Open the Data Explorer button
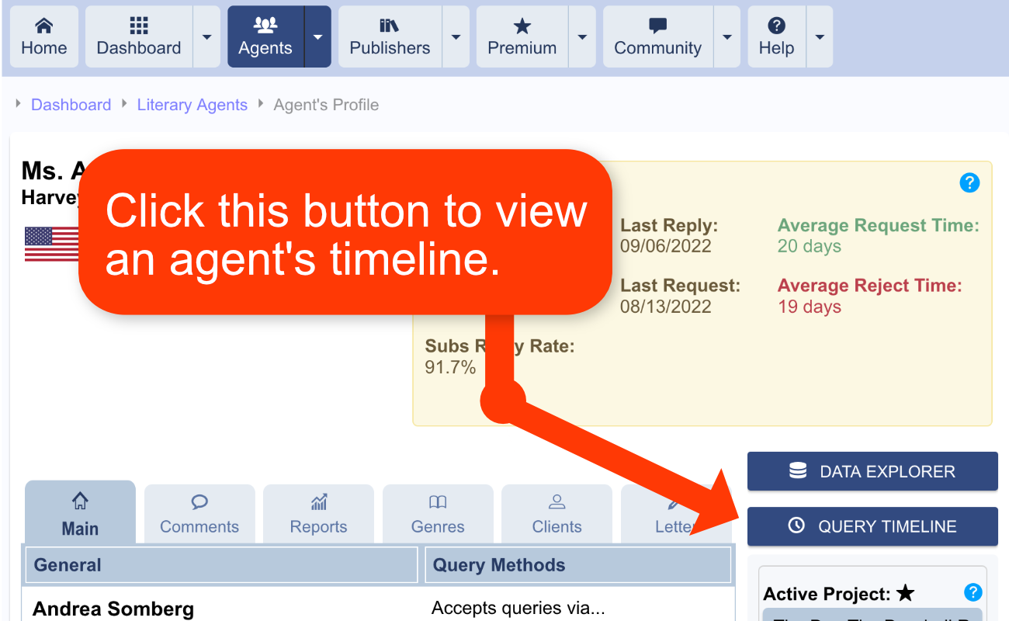The image size is (1009, 621). [x=872, y=471]
